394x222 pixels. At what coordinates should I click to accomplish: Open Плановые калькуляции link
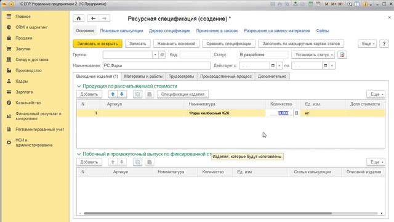[122, 31]
